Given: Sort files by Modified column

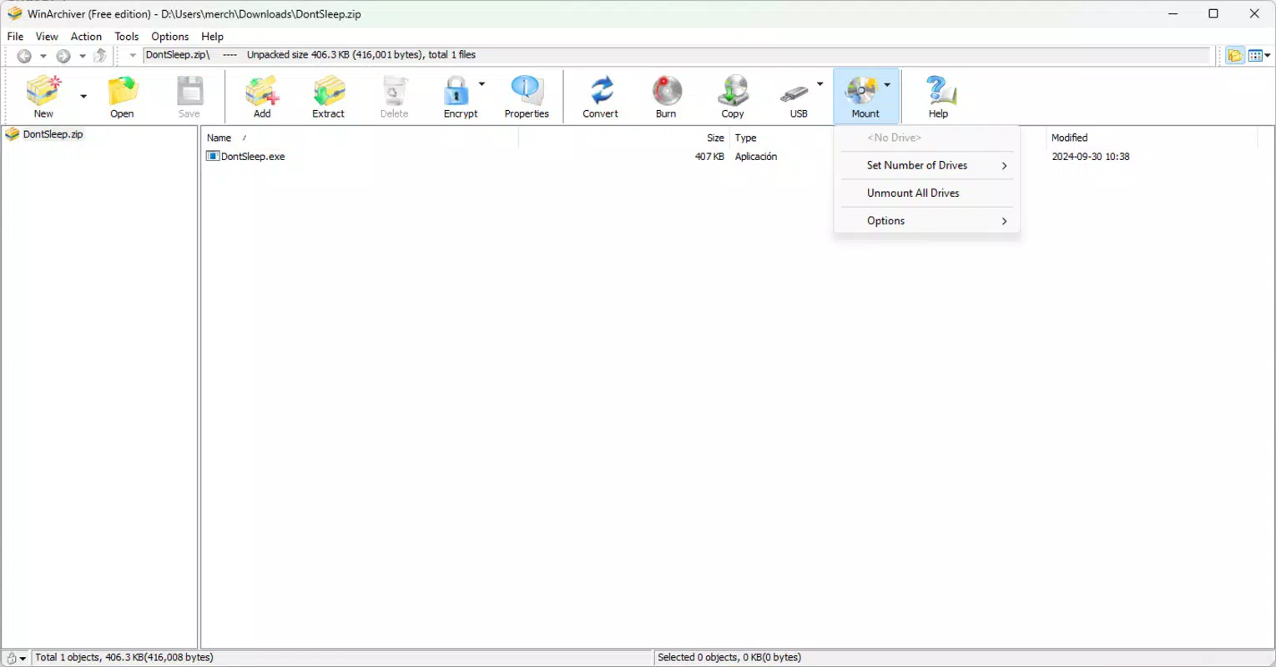Looking at the screenshot, I should pos(1152,138).
